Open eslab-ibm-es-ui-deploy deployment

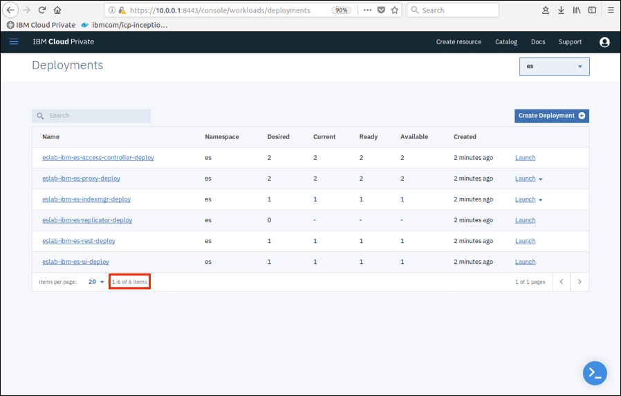tap(75, 262)
